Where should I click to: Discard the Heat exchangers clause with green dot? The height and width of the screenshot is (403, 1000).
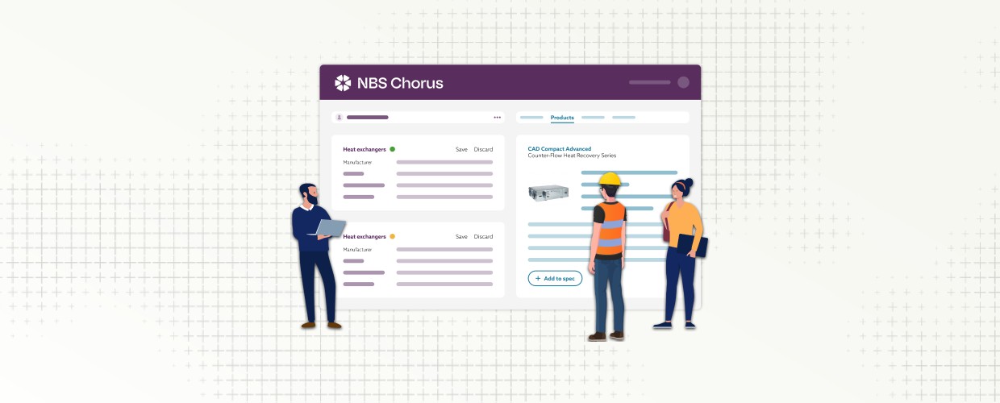(x=483, y=149)
